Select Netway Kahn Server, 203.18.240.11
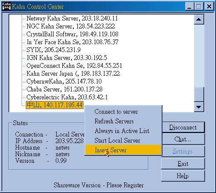The width and height of the screenshot is (216, 193). tap(72, 18)
